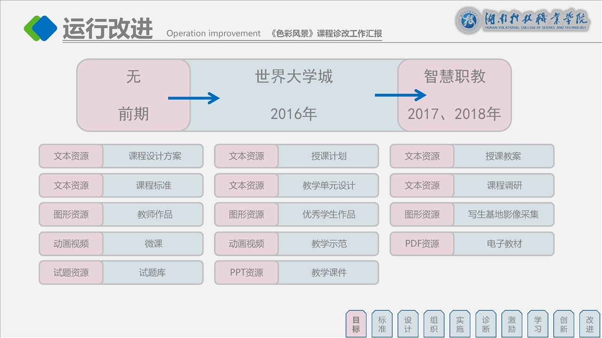Go to the 诊断 navigation tab

point(486,324)
